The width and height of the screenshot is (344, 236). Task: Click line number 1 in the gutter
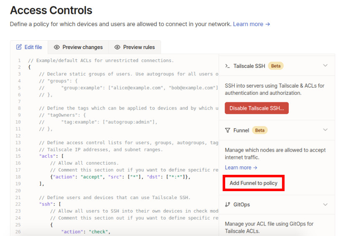[x=19, y=60]
